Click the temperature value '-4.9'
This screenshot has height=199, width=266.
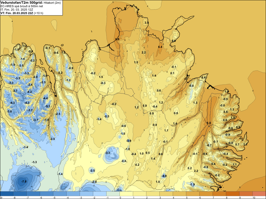click(164, 176)
